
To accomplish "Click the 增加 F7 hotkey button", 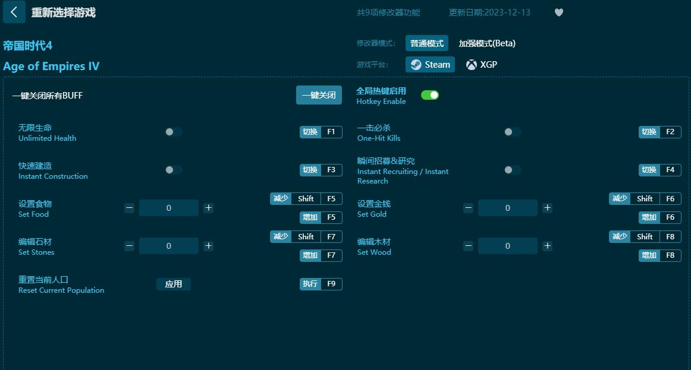I will tap(321, 255).
